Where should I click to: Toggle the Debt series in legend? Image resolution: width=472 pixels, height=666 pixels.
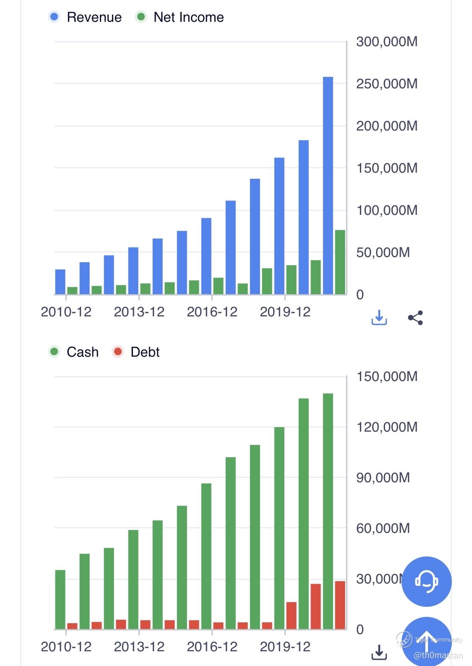145,352
